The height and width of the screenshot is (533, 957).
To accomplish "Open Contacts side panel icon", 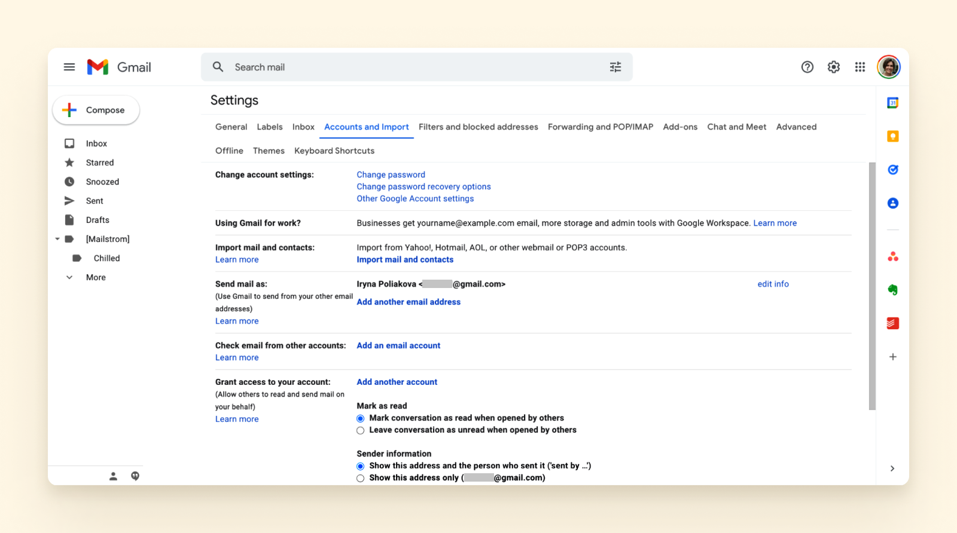I will (893, 203).
